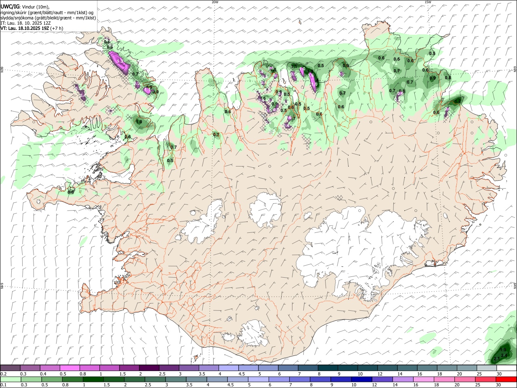Select the light purple 14 swatch in lower scale
The height and width of the screenshot is (388, 517).
coord(403,380)
